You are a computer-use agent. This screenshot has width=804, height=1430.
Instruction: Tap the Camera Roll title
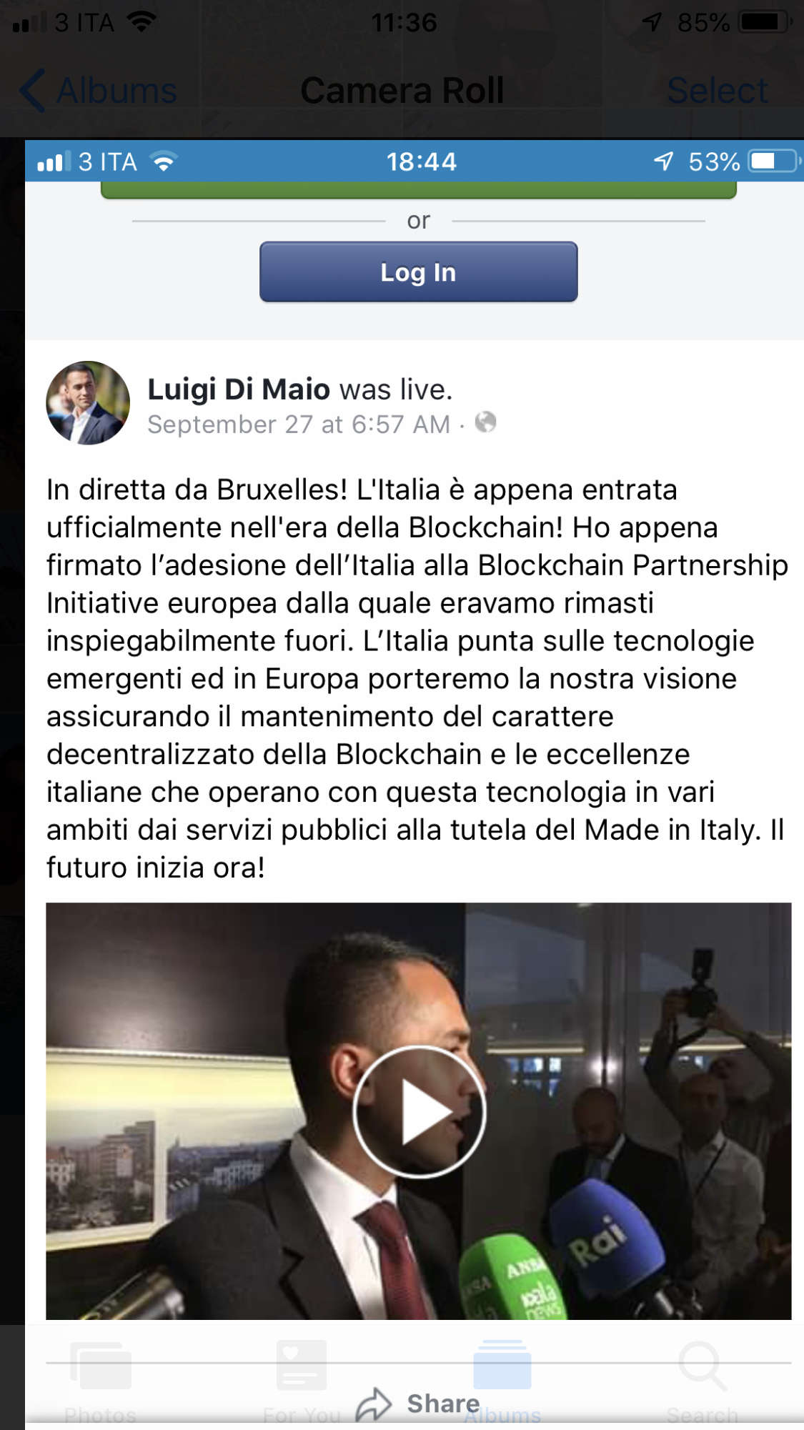pos(402,91)
